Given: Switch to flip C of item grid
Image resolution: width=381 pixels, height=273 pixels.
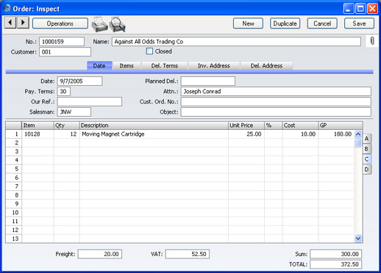Looking at the screenshot, I should tap(367, 159).
